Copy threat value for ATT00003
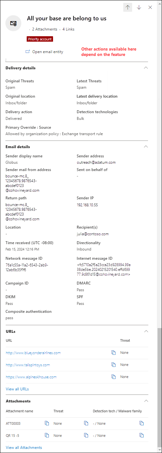Image resolution: width=162 pixels, height=453 pixels. pos(86,423)
